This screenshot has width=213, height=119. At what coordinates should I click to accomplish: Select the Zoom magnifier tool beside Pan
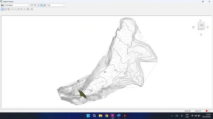35,5
